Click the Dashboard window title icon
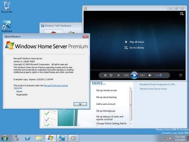The image size is (189, 142). 42,25
